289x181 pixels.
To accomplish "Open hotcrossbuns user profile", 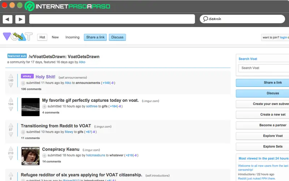I will pos(95,155).
